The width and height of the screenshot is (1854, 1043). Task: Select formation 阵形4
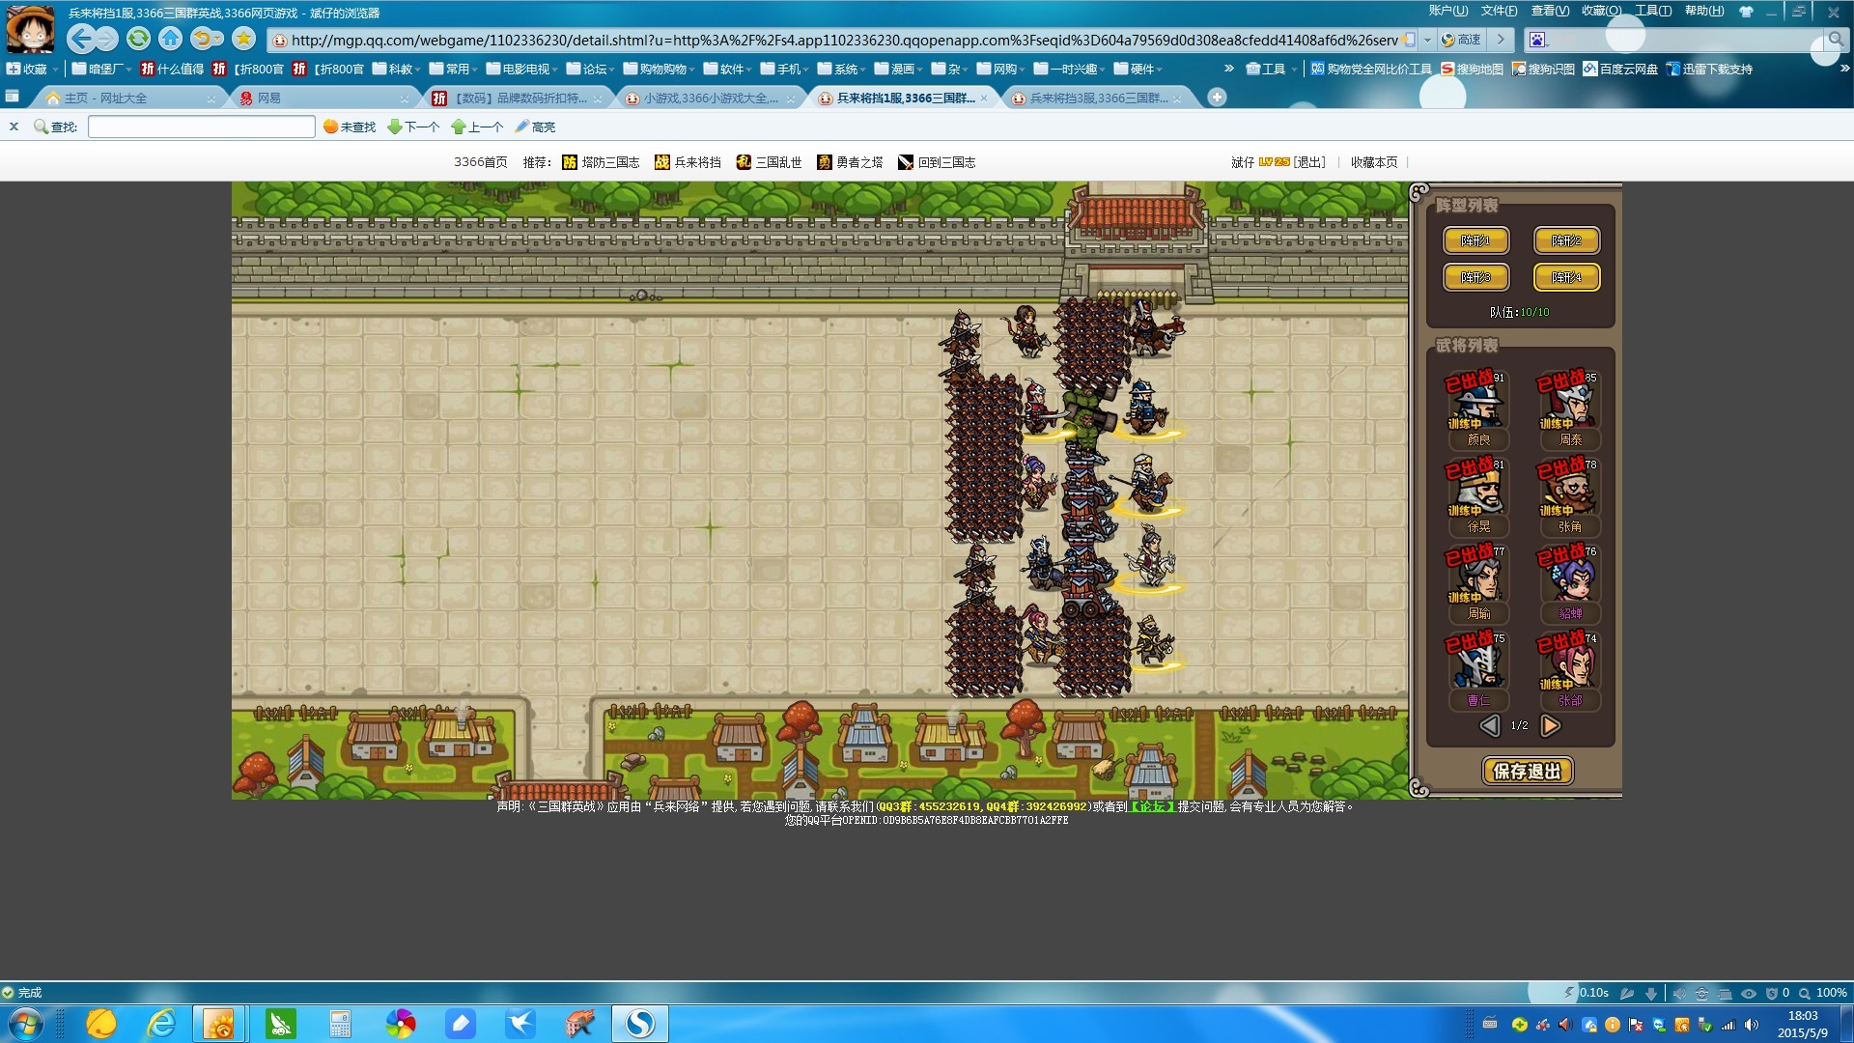click(x=1566, y=277)
